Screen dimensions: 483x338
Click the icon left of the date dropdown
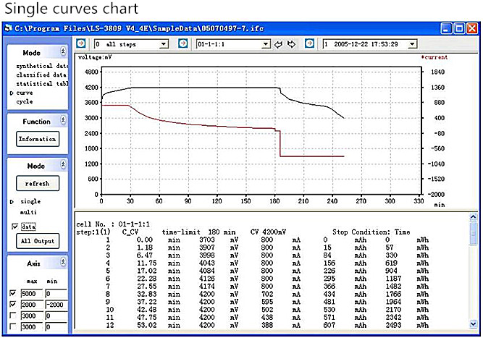click(x=311, y=43)
